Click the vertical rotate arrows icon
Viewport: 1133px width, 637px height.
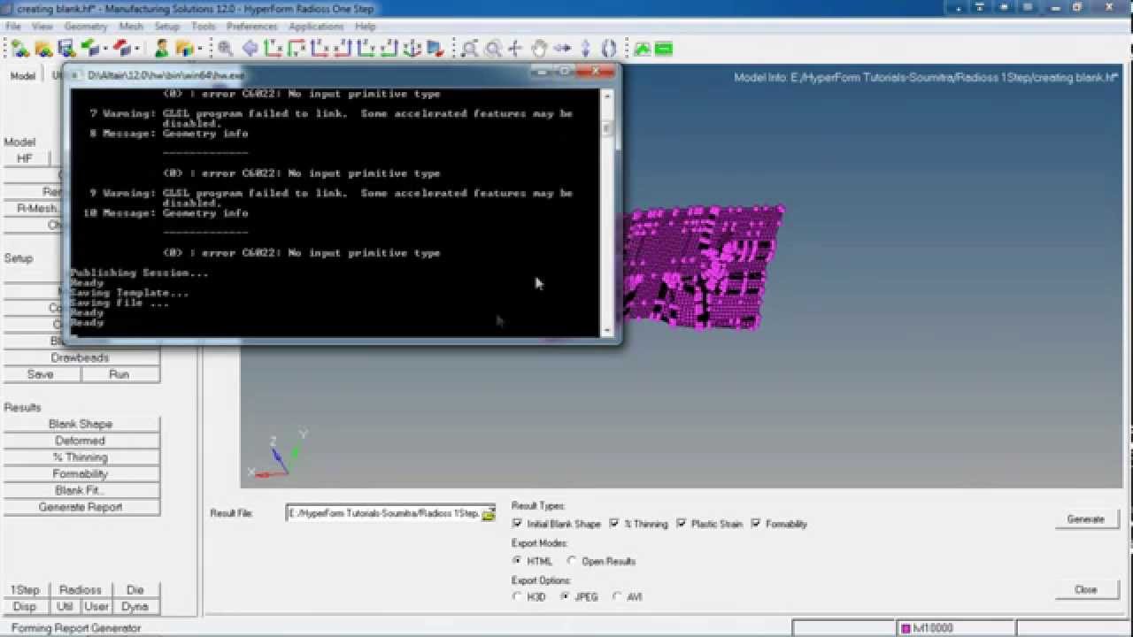(585, 48)
